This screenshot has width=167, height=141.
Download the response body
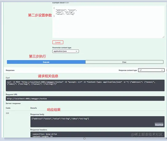click(159, 125)
